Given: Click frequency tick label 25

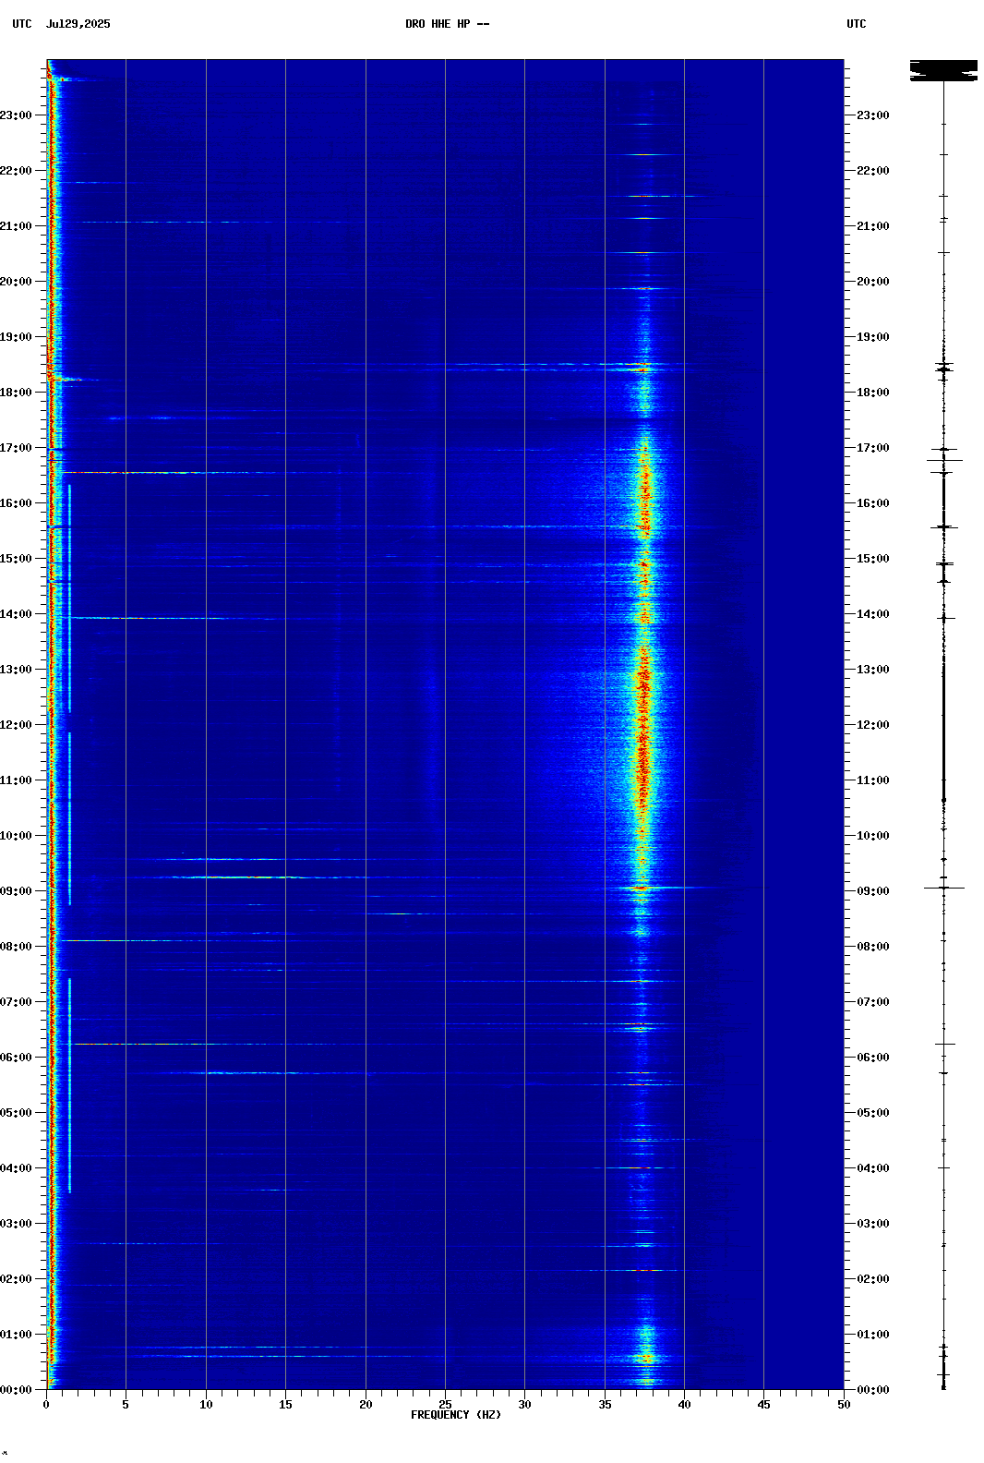Looking at the screenshot, I should (445, 1405).
